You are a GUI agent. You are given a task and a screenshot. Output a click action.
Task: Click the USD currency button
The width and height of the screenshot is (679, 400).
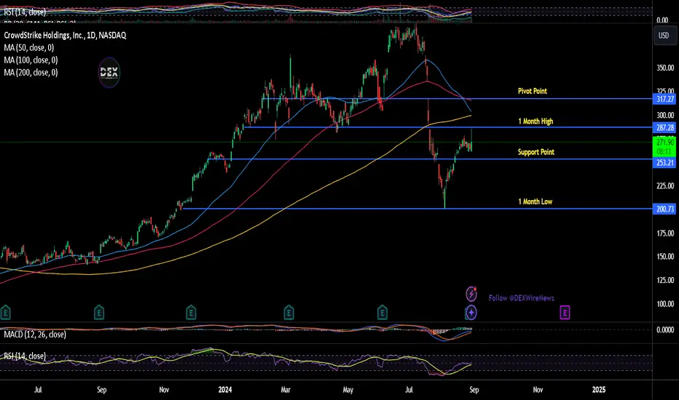click(x=664, y=36)
